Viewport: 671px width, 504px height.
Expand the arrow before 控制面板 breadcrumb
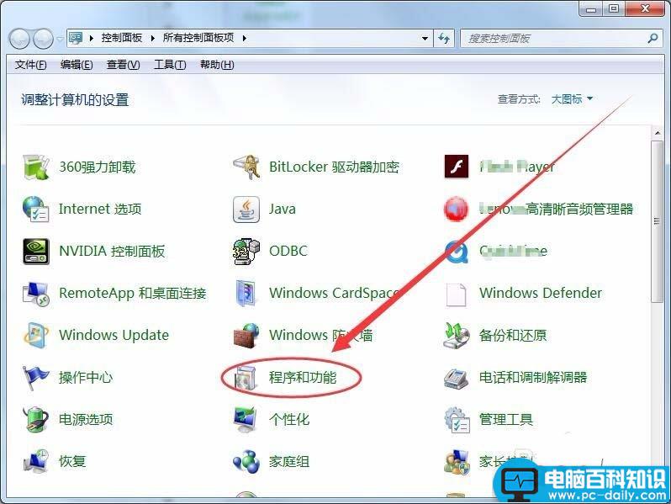[x=91, y=38]
